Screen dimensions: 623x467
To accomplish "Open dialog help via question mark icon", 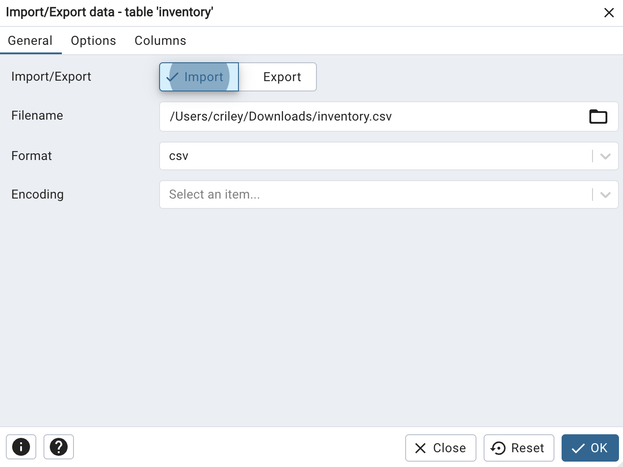I will [x=58, y=447].
